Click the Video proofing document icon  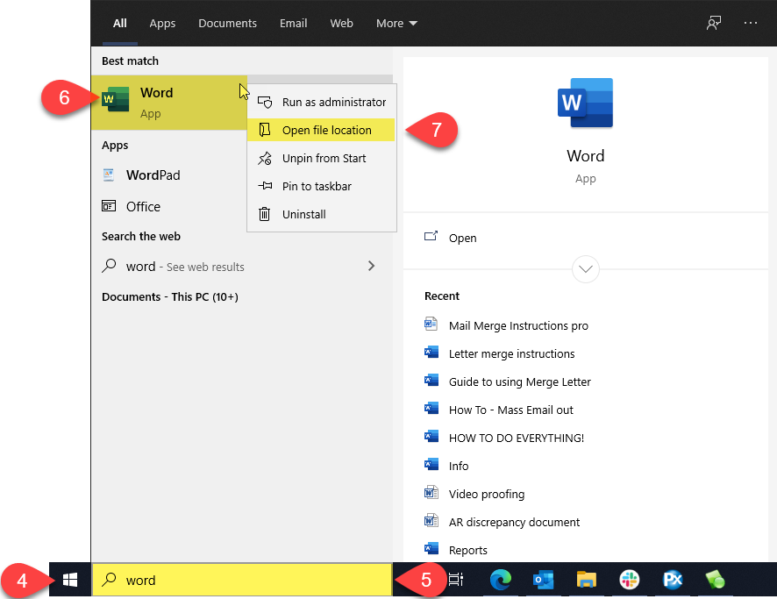(x=431, y=493)
